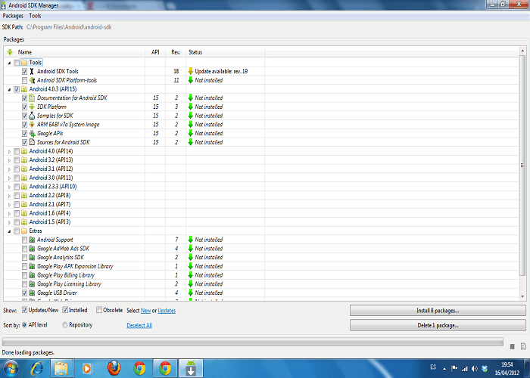Click the Status column header
Screen dimensions: 530x378
click(225, 52)
